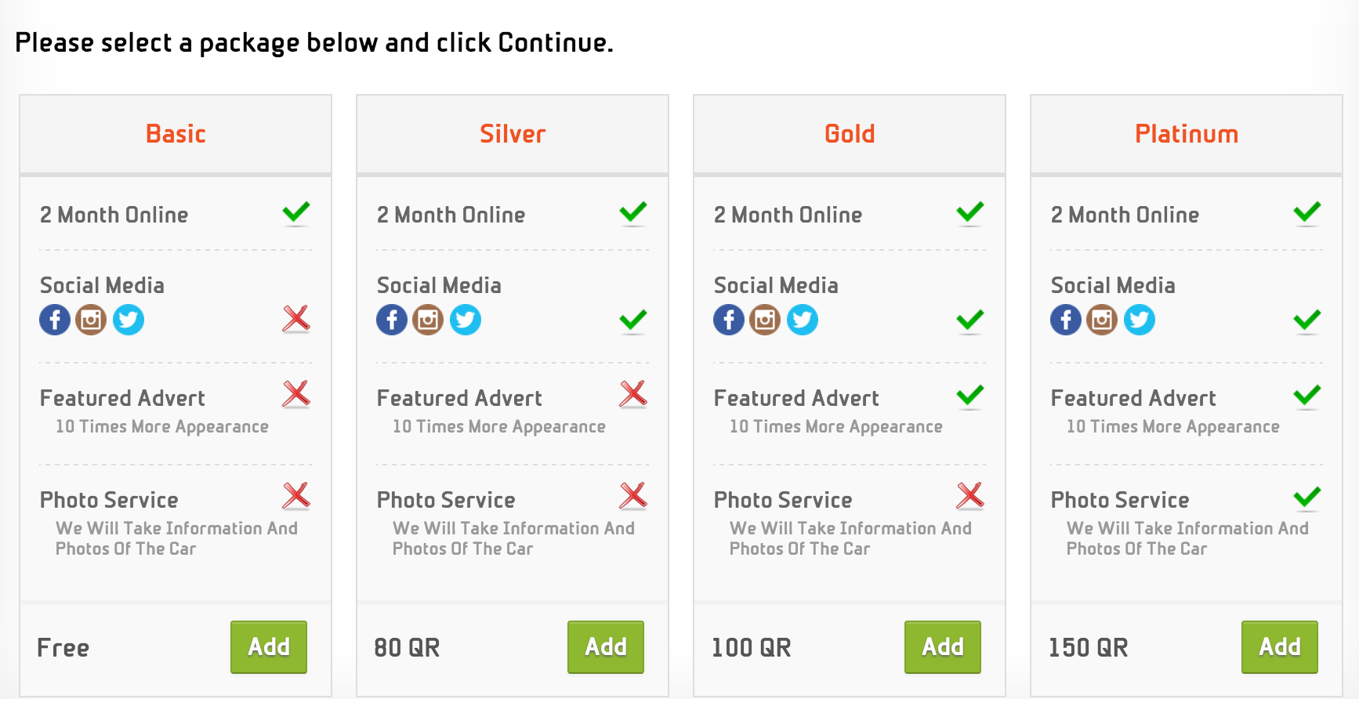The height and width of the screenshot is (724, 1359).
Task: Add the Silver 80 QR package
Action: coord(606,647)
